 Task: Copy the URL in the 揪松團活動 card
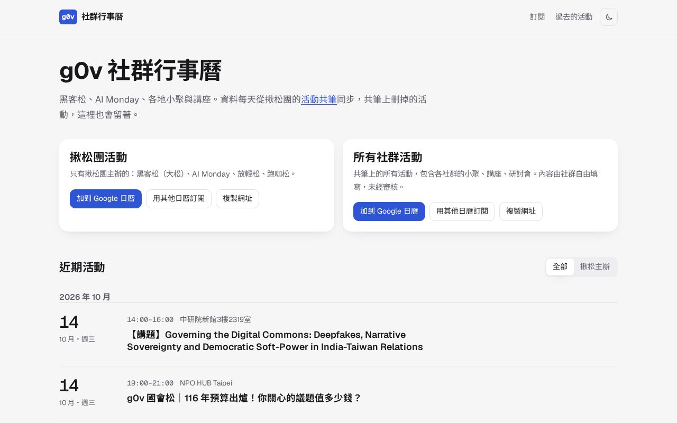point(237,199)
